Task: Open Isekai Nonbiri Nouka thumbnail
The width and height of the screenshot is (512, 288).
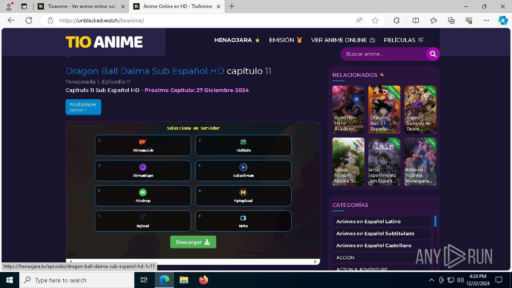Action: click(x=348, y=162)
